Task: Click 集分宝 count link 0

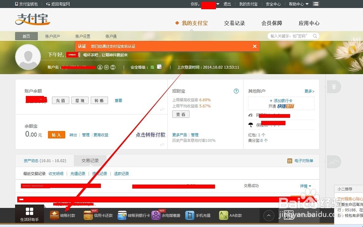Action: (262, 140)
